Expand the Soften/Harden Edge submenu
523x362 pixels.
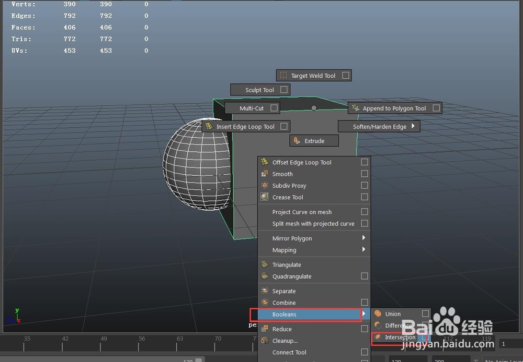coord(413,126)
